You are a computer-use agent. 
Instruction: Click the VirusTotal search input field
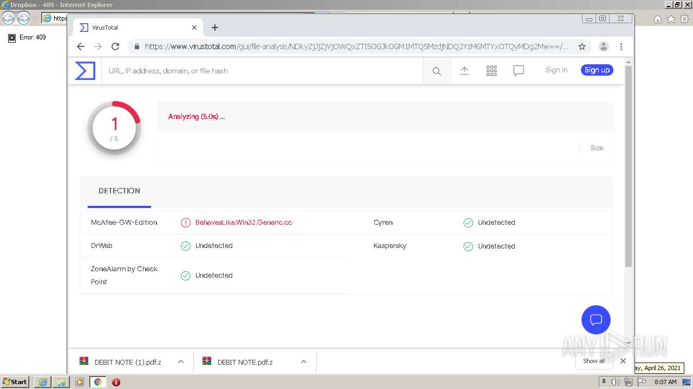(x=262, y=71)
